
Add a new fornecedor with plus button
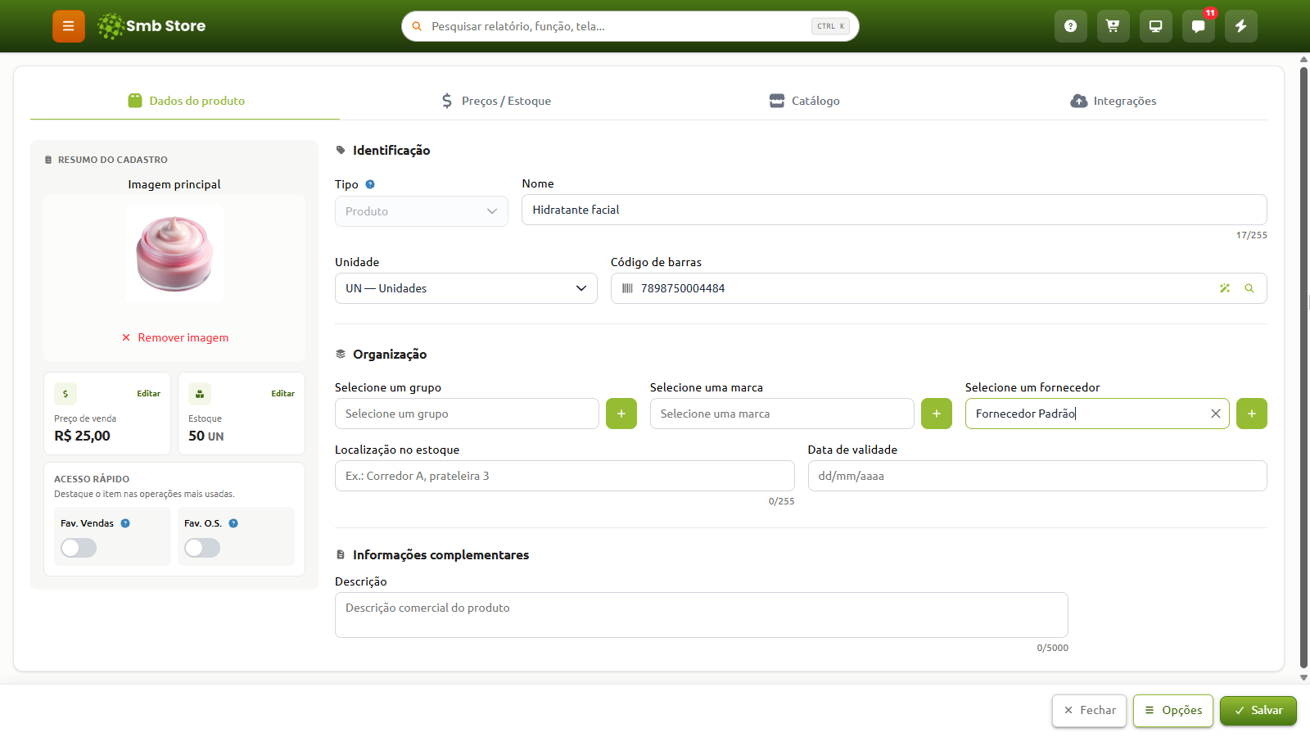pyautogui.click(x=1252, y=414)
